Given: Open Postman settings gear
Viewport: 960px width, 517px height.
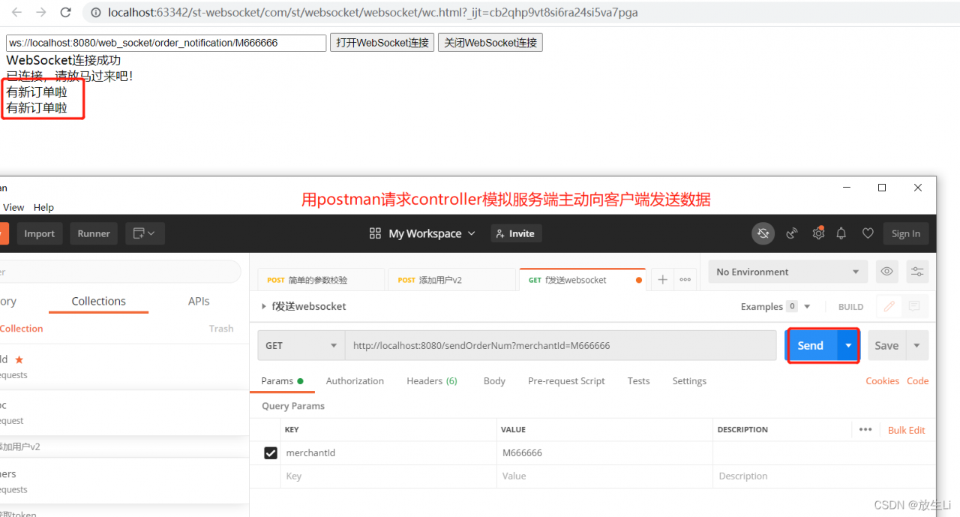Looking at the screenshot, I should (818, 233).
